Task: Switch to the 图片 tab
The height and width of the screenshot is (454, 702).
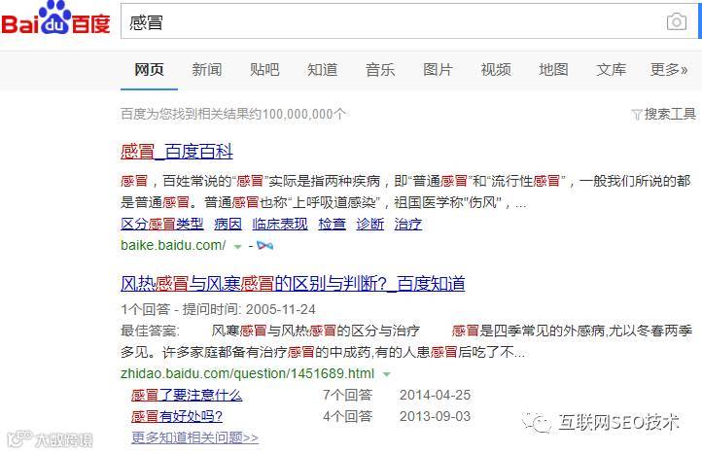Action: tap(438, 70)
